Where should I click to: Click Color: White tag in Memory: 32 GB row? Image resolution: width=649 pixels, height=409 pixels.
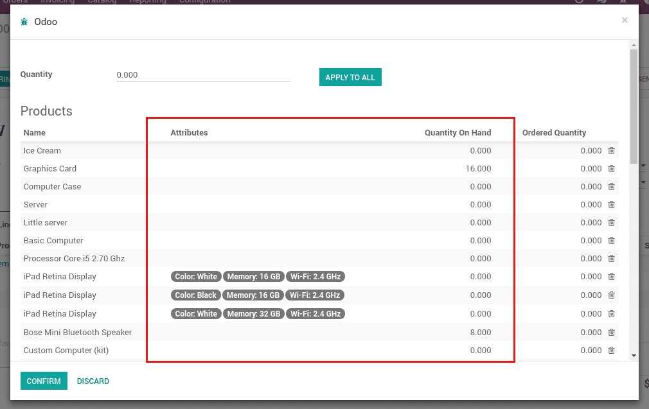pos(196,313)
